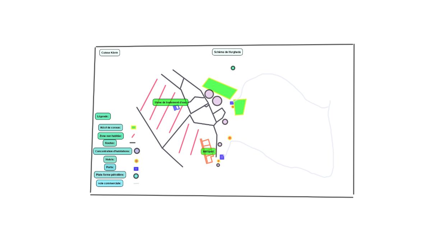Click the teal oil platform legend circle

(x=136, y=176)
